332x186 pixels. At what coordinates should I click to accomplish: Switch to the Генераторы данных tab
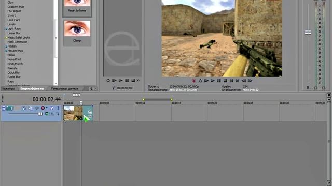64,89
